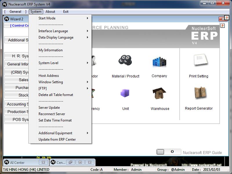Click the Additional S... sidebar button
The width and height of the screenshot is (232, 174).
point(17,40)
